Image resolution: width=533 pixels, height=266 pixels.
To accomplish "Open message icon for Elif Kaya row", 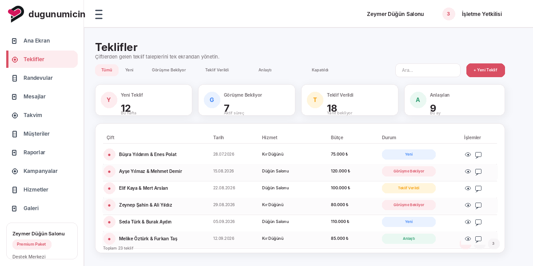I will (x=478, y=188).
